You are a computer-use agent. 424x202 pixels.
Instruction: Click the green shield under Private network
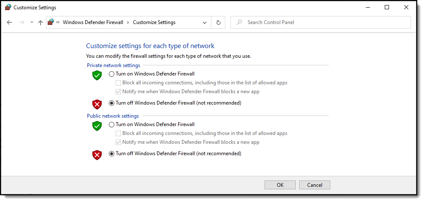point(97,75)
